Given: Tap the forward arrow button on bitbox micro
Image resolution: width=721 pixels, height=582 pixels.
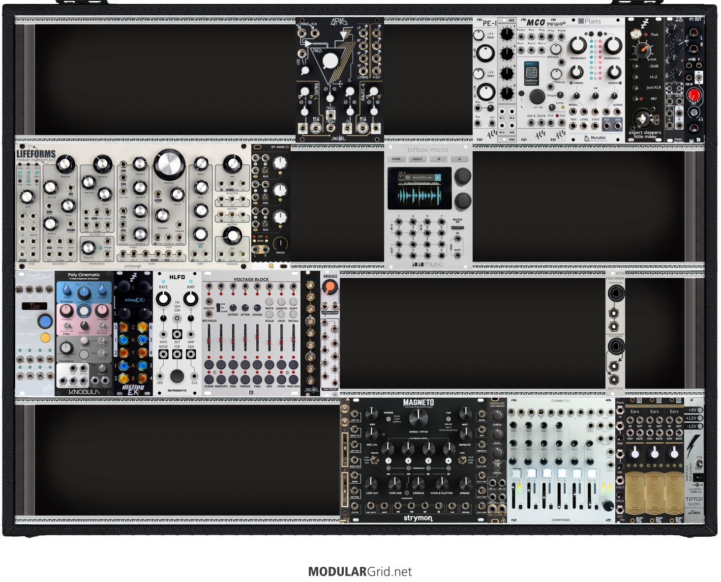Looking at the screenshot, I should (x=460, y=159).
